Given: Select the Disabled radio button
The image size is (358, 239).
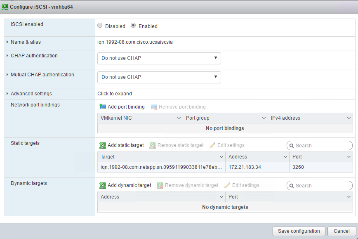Looking at the screenshot, I should 100,25.
